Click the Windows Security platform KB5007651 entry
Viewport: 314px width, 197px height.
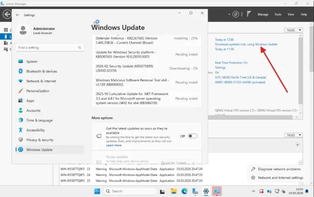147,54
